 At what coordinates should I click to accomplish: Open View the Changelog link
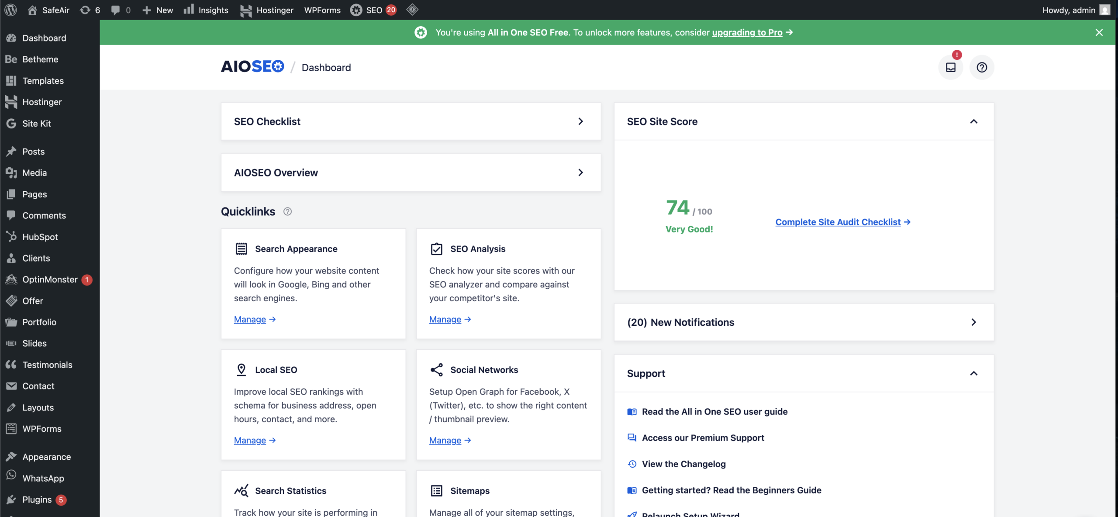684,464
